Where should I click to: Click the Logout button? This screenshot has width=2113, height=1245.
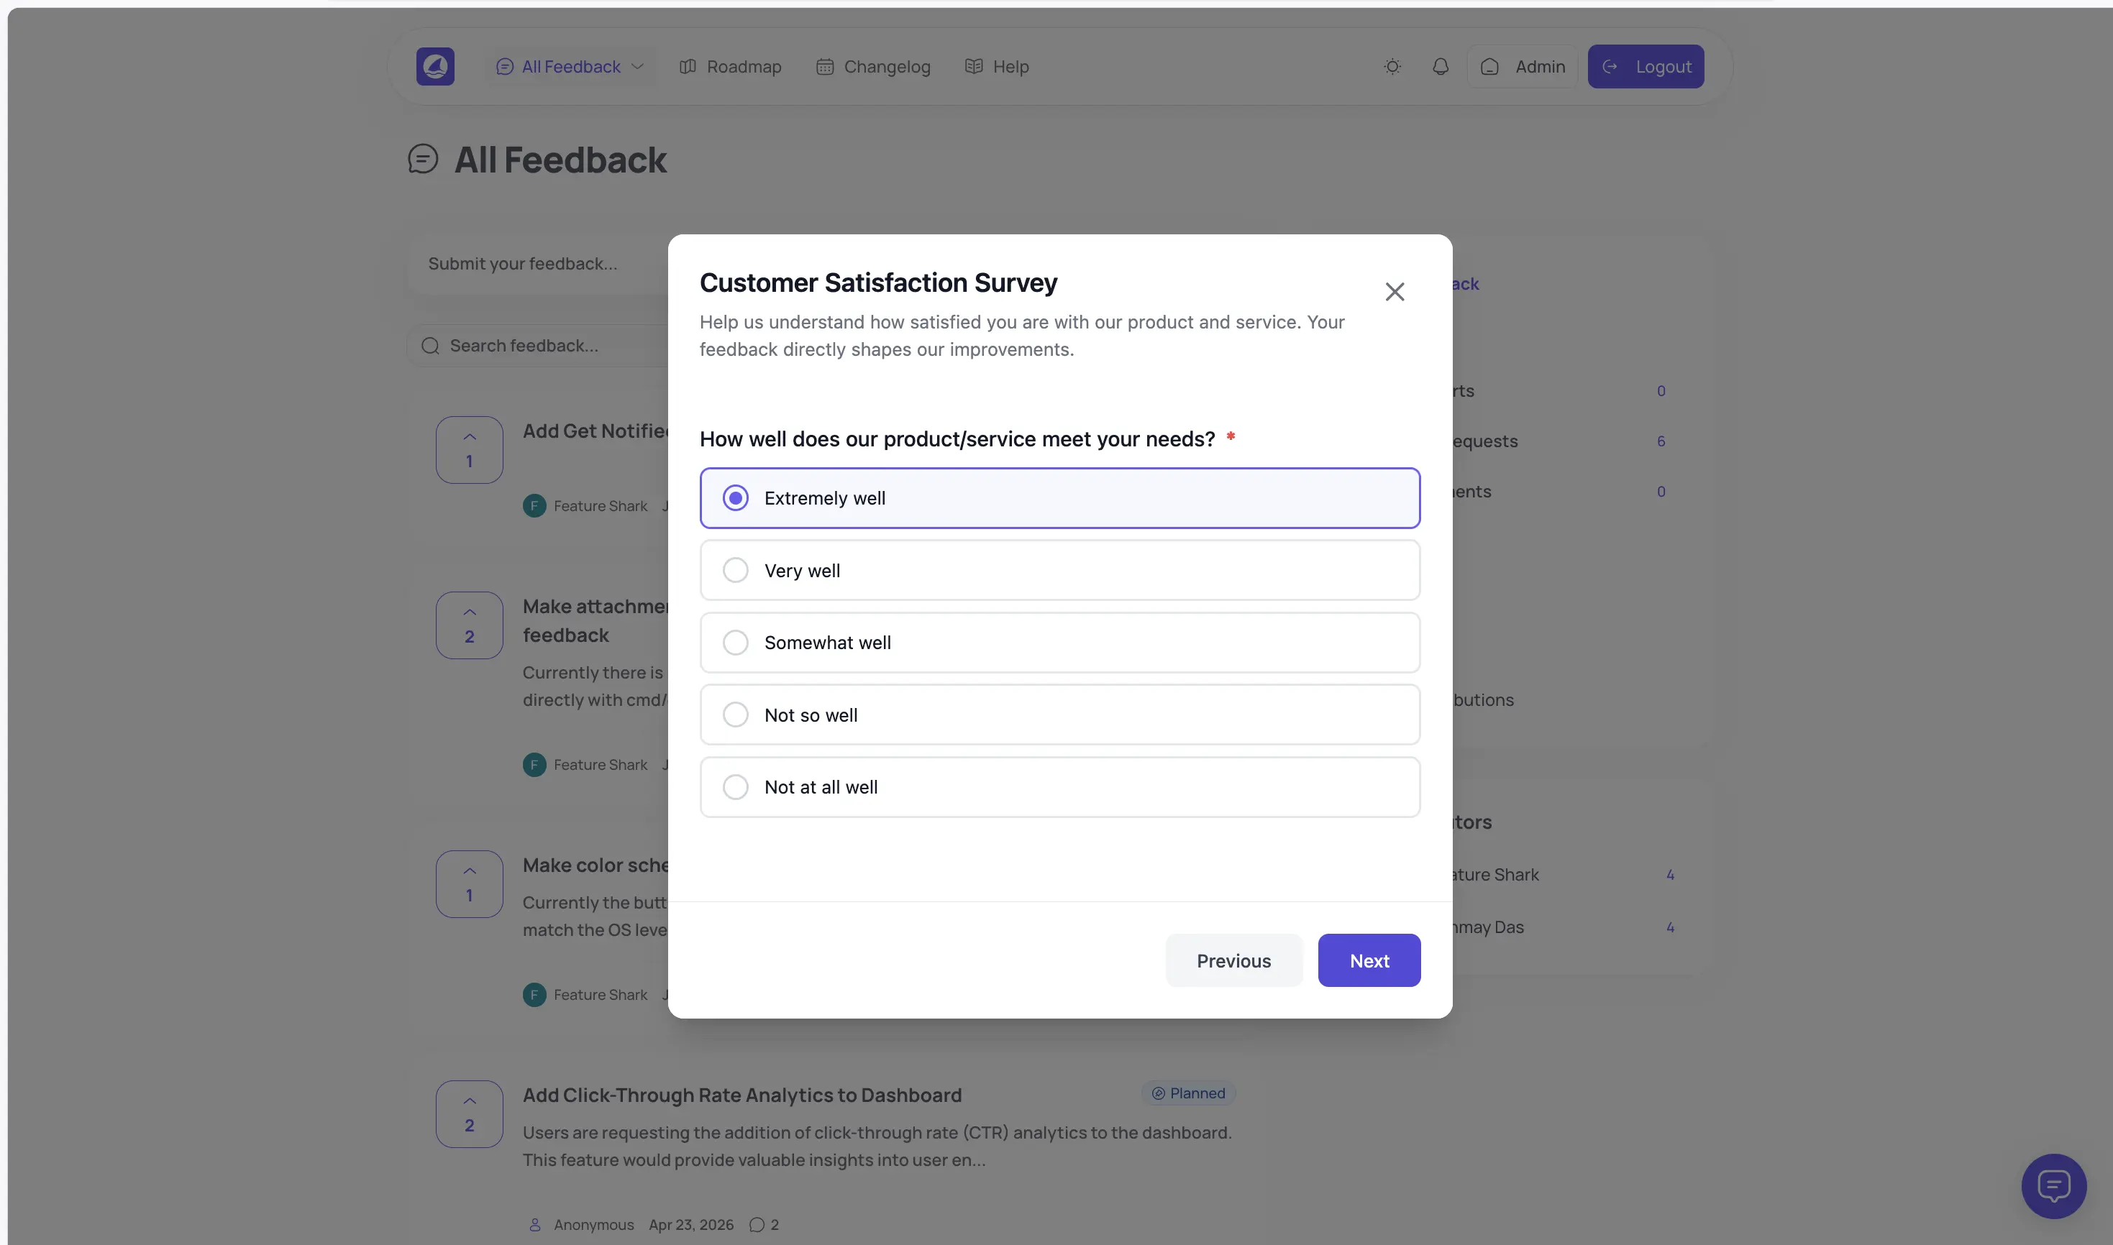pos(1645,66)
